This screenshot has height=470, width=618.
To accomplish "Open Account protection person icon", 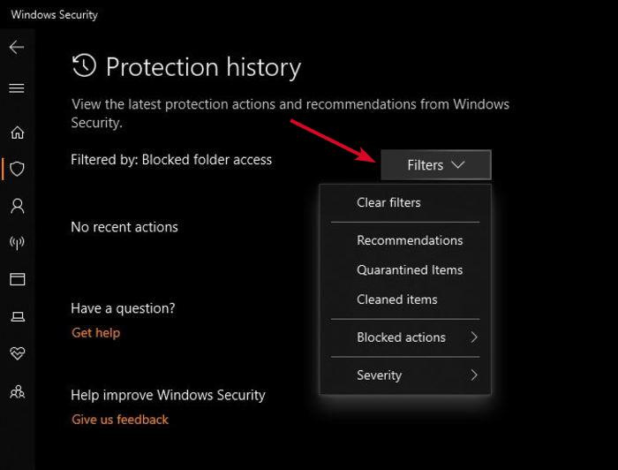I will (17, 206).
